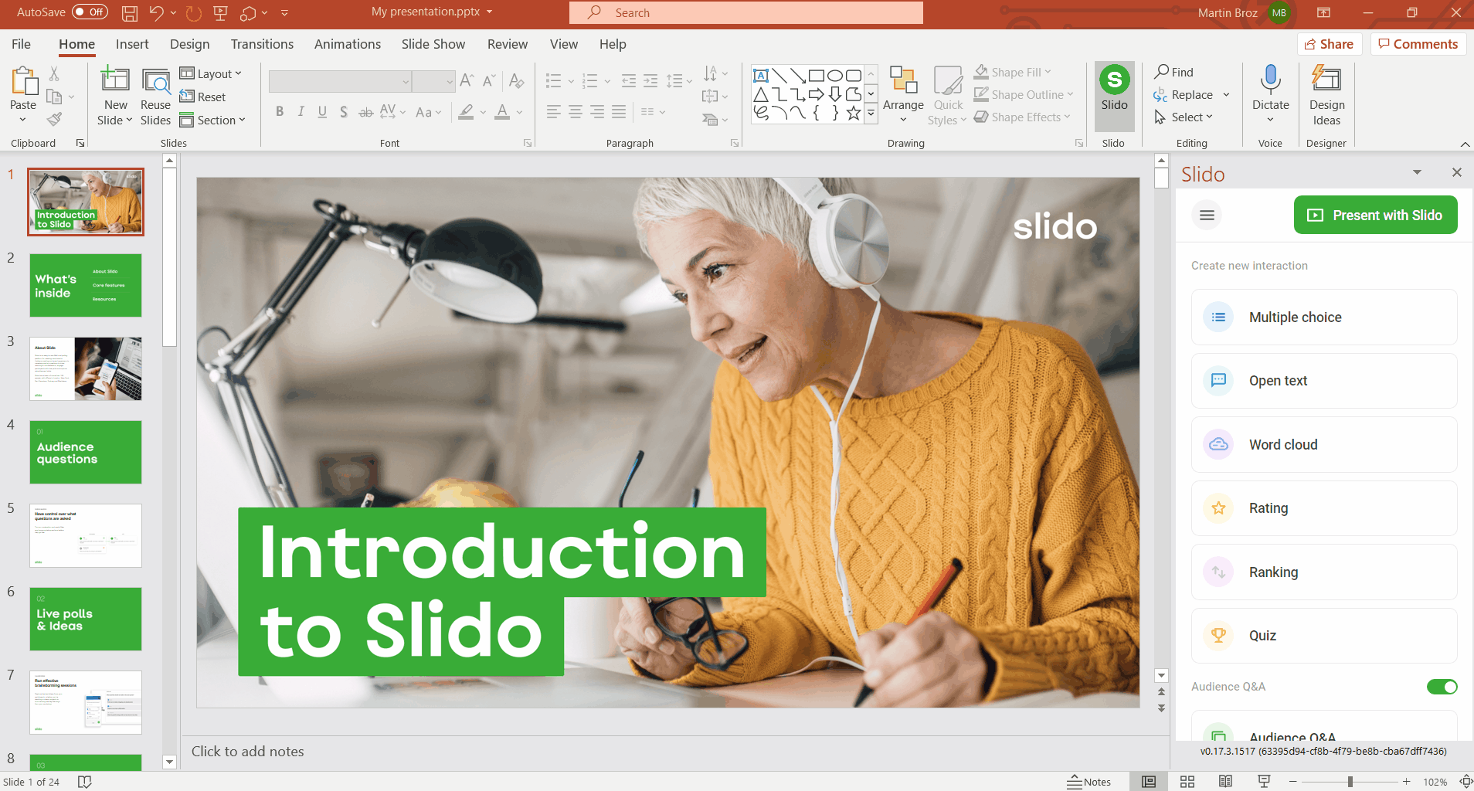The width and height of the screenshot is (1474, 791).
Task: Open the Section dropdown
Action: [x=212, y=120]
